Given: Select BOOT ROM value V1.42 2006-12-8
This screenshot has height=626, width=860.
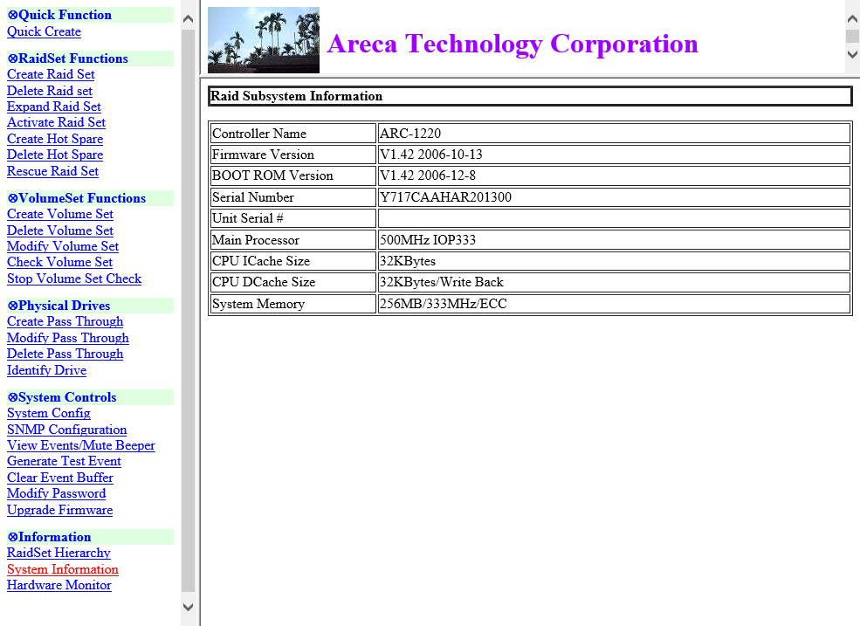Looking at the screenshot, I should (x=428, y=175).
